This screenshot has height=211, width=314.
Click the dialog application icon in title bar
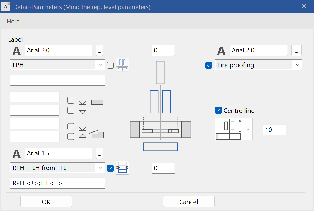click(6, 7)
